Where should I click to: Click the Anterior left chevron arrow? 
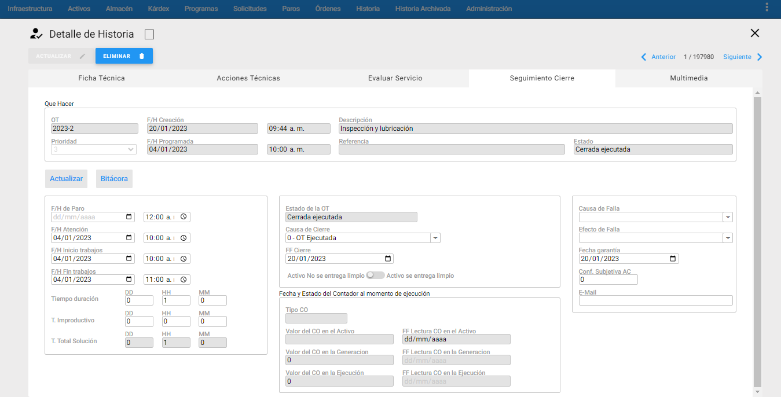pos(644,57)
